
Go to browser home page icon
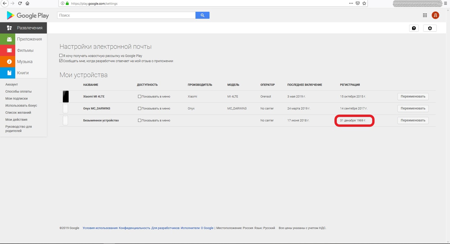point(27,3)
